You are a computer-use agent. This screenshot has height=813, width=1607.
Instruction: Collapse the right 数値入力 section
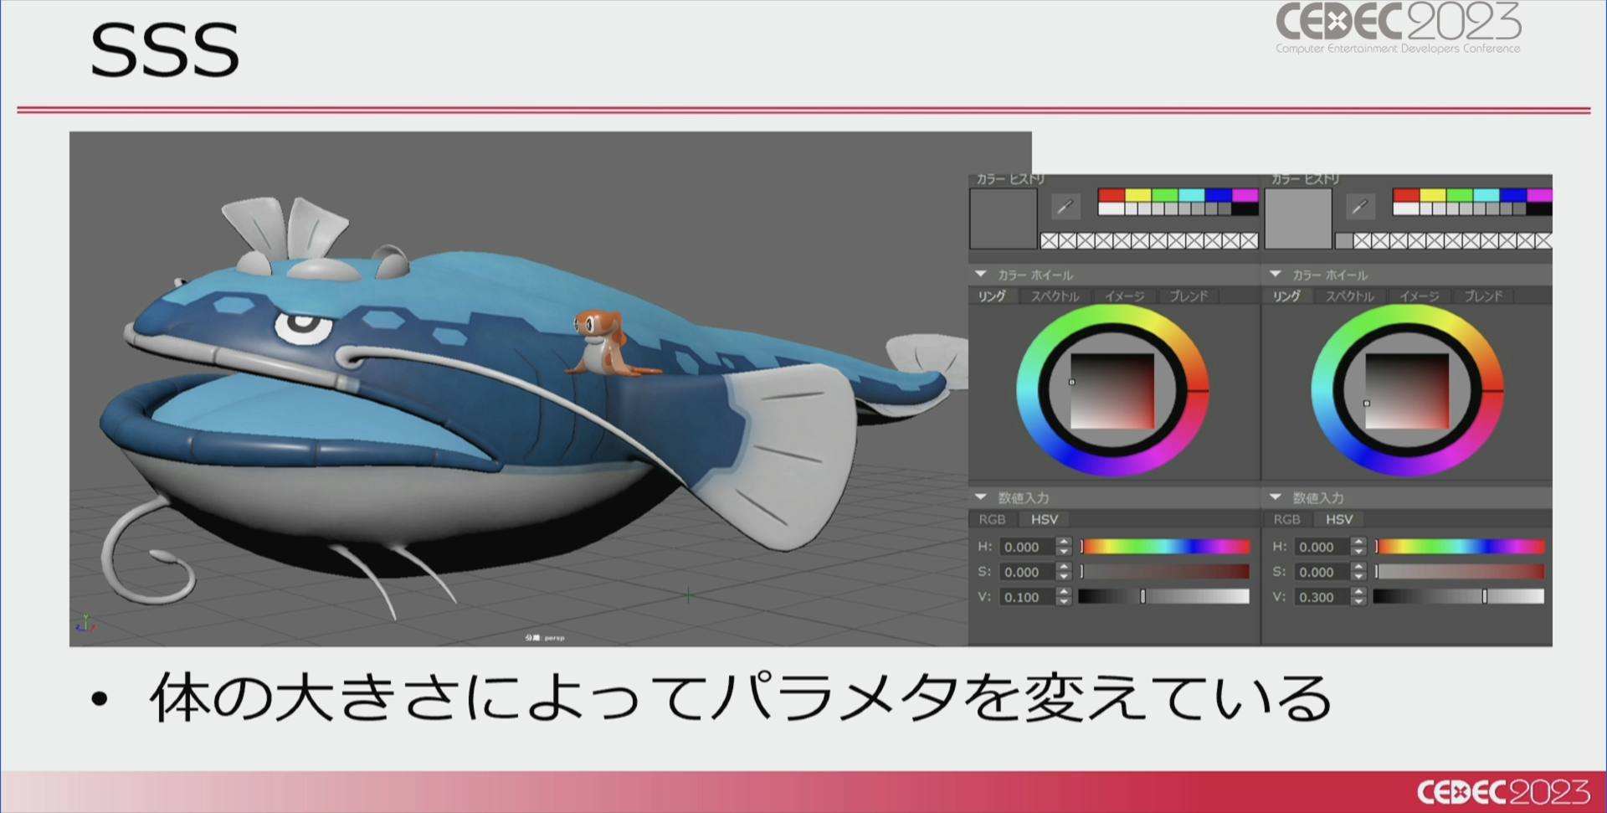(x=1276, y=497)
